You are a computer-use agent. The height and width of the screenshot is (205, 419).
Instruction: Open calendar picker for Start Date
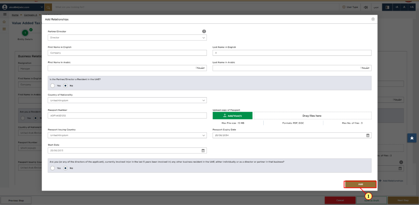(203, 151)
